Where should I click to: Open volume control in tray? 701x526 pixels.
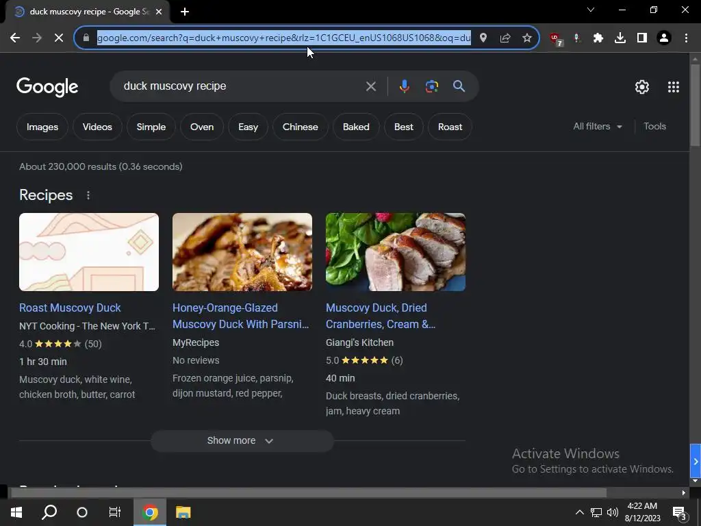(613, 512)
